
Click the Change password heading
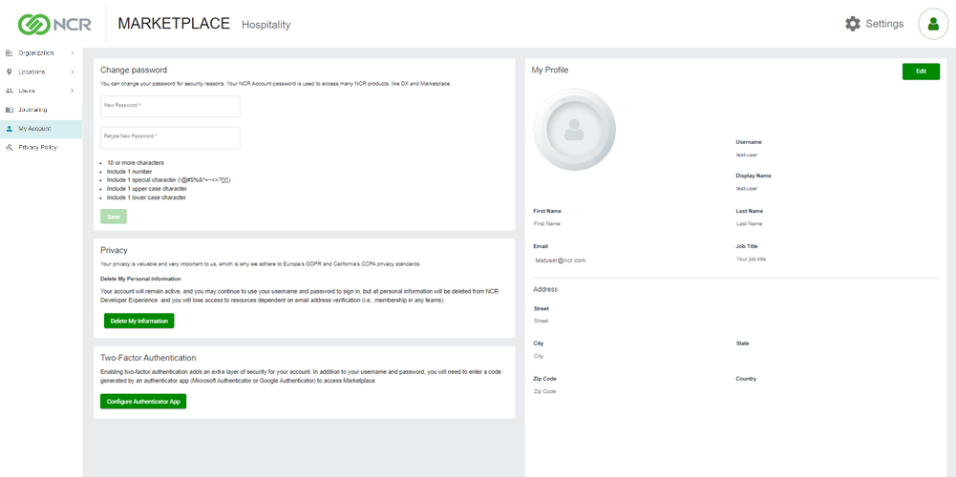coord(134,70)
